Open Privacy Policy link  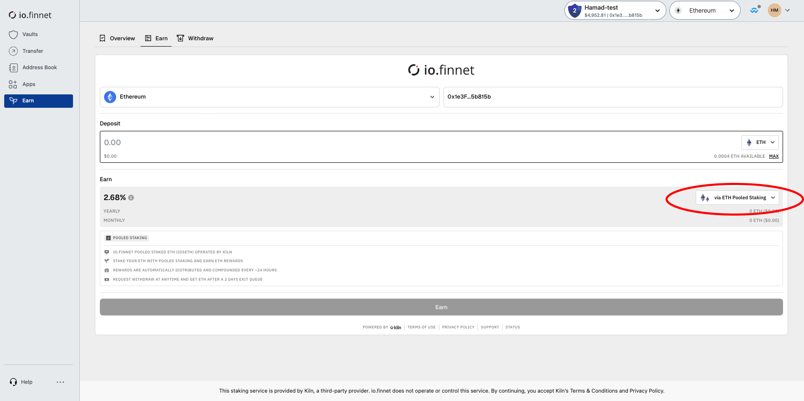click(458, 327)
